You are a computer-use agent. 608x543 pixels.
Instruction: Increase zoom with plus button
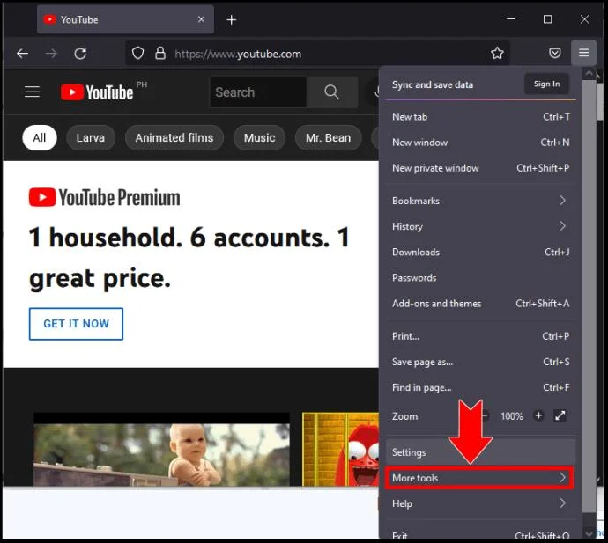[538, 415]
